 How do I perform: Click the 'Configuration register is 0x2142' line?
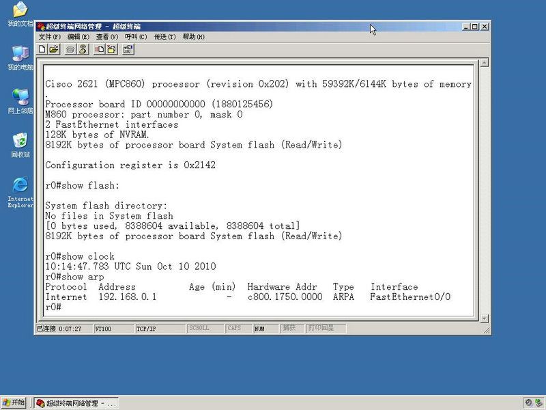130,165
